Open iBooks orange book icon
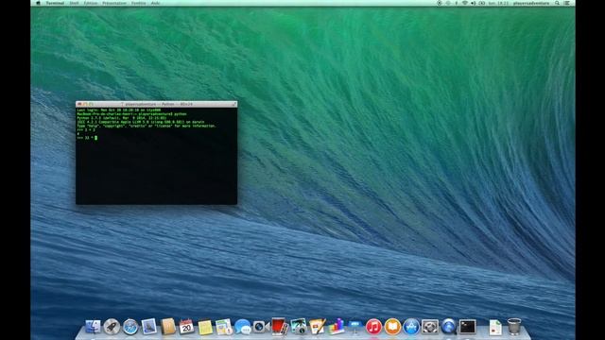The height and width of the screenshot is (340, 605). point(392,327)
